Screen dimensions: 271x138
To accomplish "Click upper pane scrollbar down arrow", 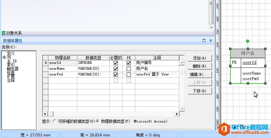I will [211, 27].
